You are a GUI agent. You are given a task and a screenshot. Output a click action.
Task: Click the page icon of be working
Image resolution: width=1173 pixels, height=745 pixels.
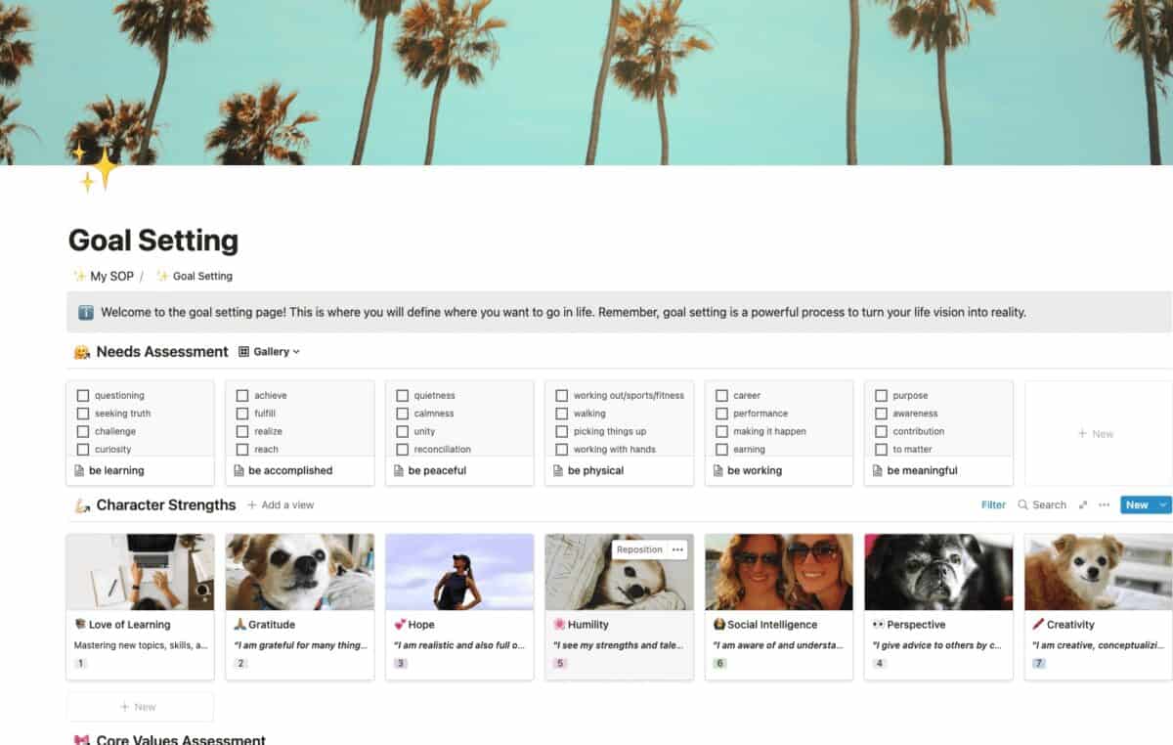pyautogui.click(x=718, y=471)
